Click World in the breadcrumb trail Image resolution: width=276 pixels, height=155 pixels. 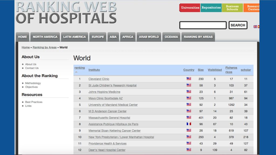click(63, 47)
